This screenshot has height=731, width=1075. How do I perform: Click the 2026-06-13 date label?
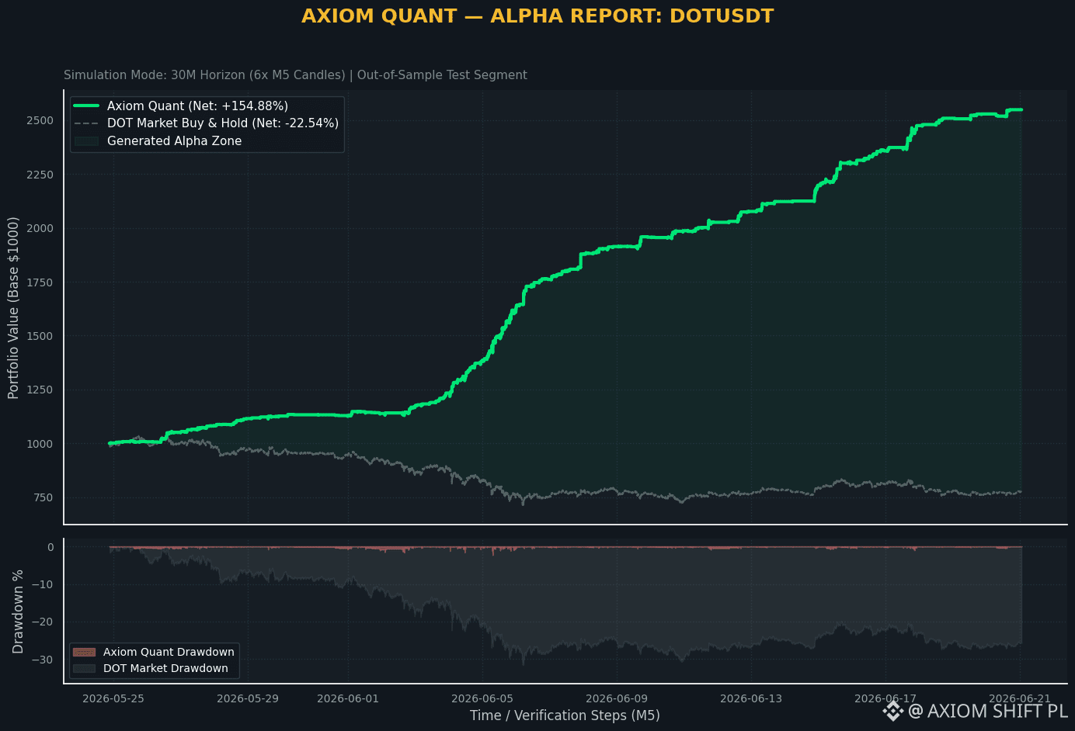[751, 698]
